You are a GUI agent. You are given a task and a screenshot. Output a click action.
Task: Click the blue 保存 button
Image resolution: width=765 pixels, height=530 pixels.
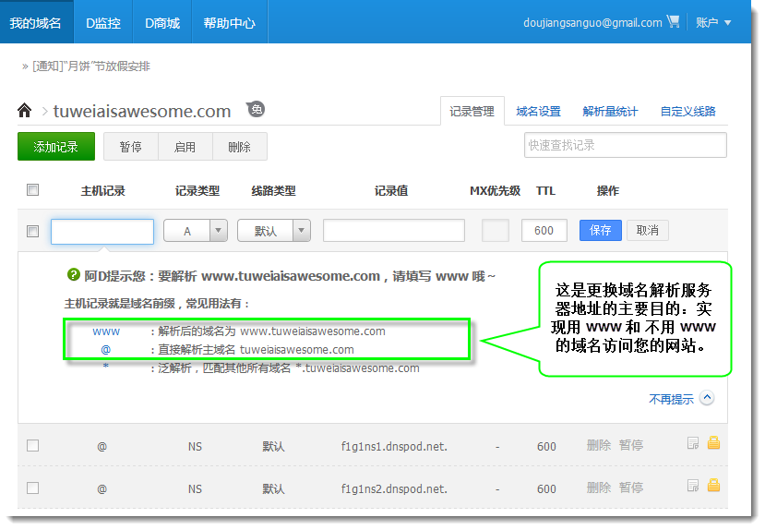pyautogui.click(x=600, y=231)
